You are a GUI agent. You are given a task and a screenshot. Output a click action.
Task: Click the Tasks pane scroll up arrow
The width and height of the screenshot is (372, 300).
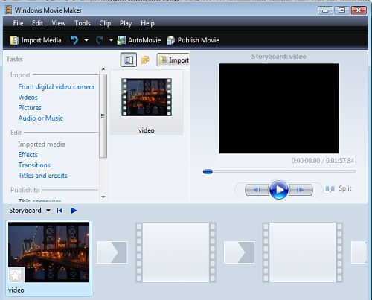[103, 69]
